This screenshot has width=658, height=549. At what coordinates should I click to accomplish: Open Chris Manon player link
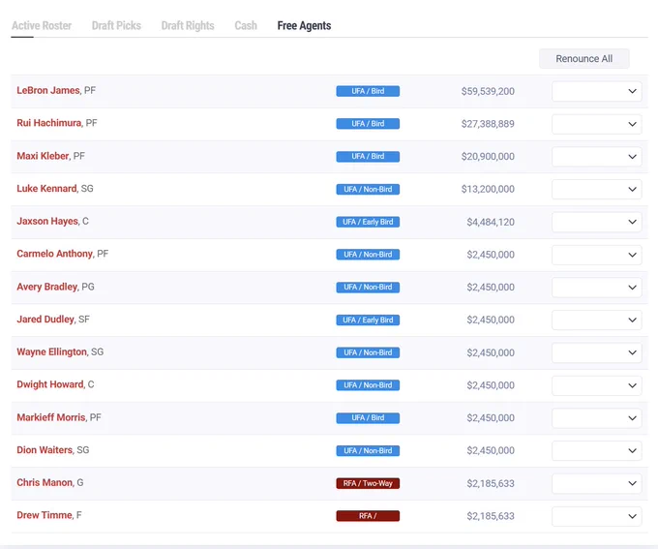[x=45, y=482]
